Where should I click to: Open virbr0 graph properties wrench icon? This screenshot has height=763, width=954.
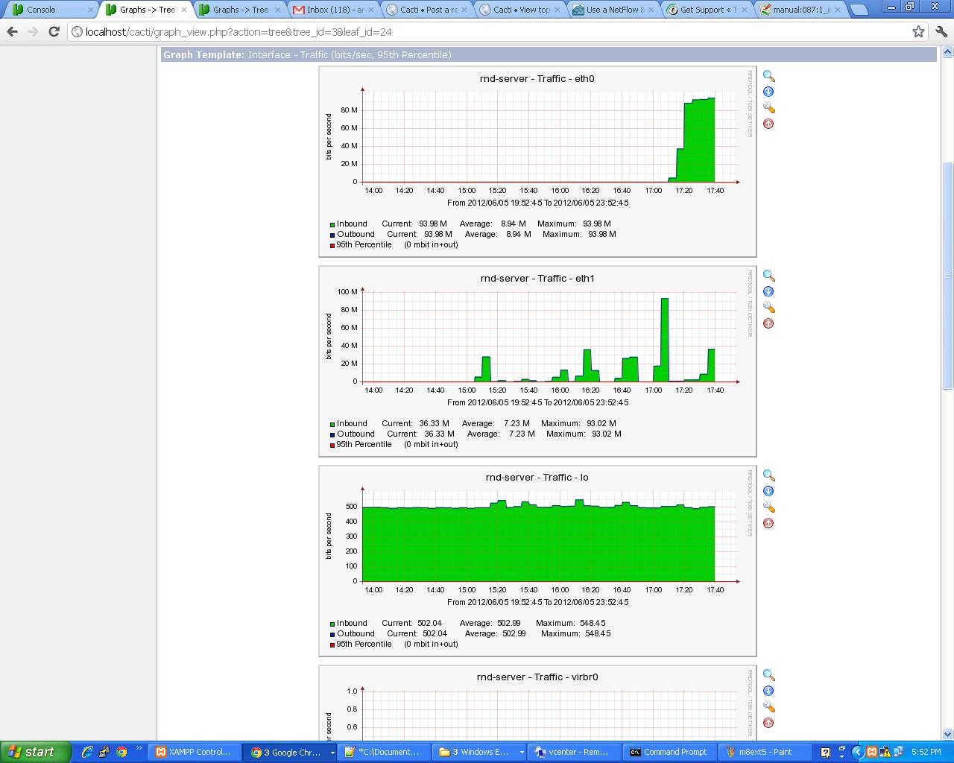pyautogui.click(x=768, y=707)
